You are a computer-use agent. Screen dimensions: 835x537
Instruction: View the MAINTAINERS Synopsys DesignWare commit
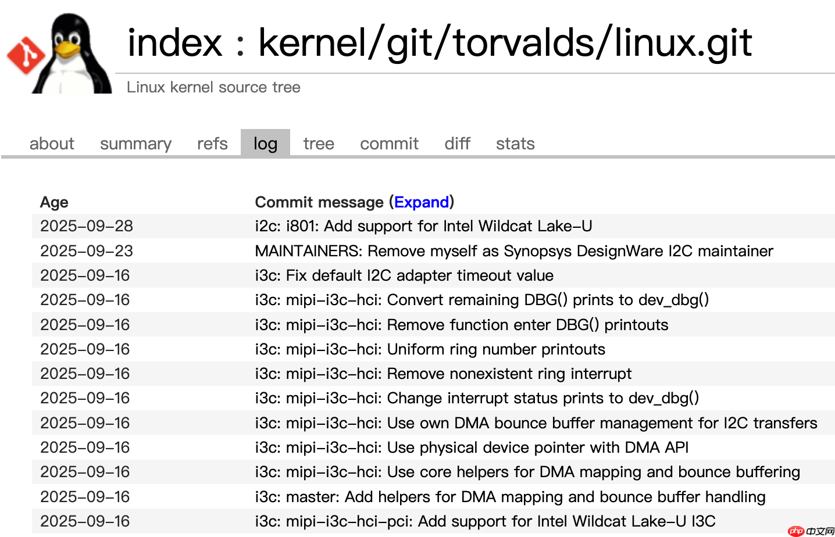514,250
